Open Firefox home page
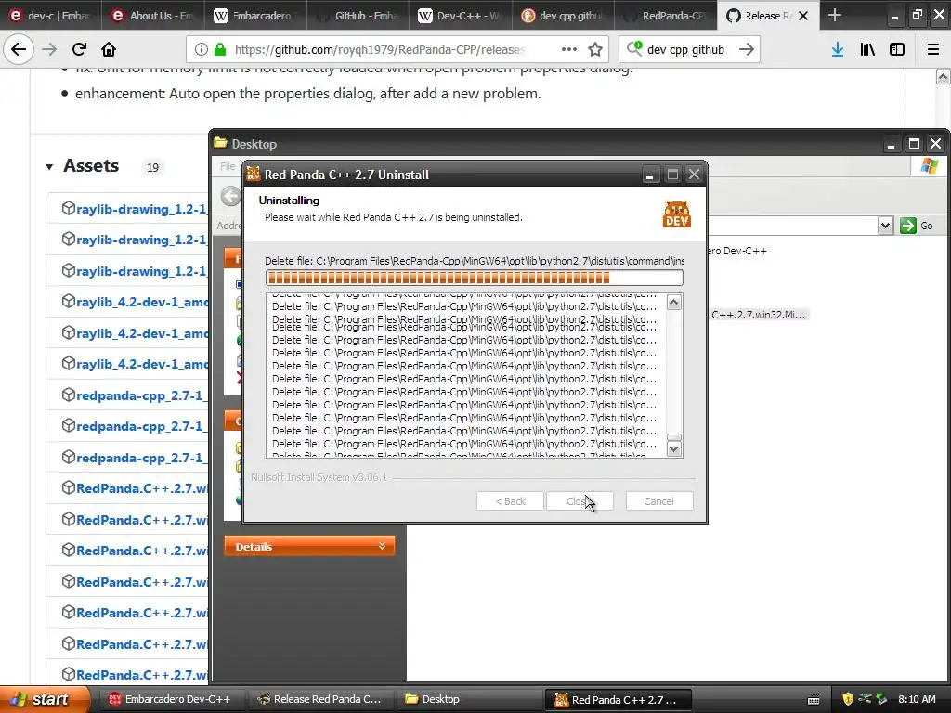Viewport: 951px width, 713px height. click(109, 49)
